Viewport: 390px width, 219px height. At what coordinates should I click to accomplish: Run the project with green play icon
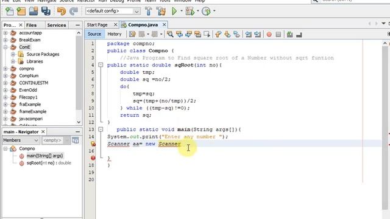point(174,11)
